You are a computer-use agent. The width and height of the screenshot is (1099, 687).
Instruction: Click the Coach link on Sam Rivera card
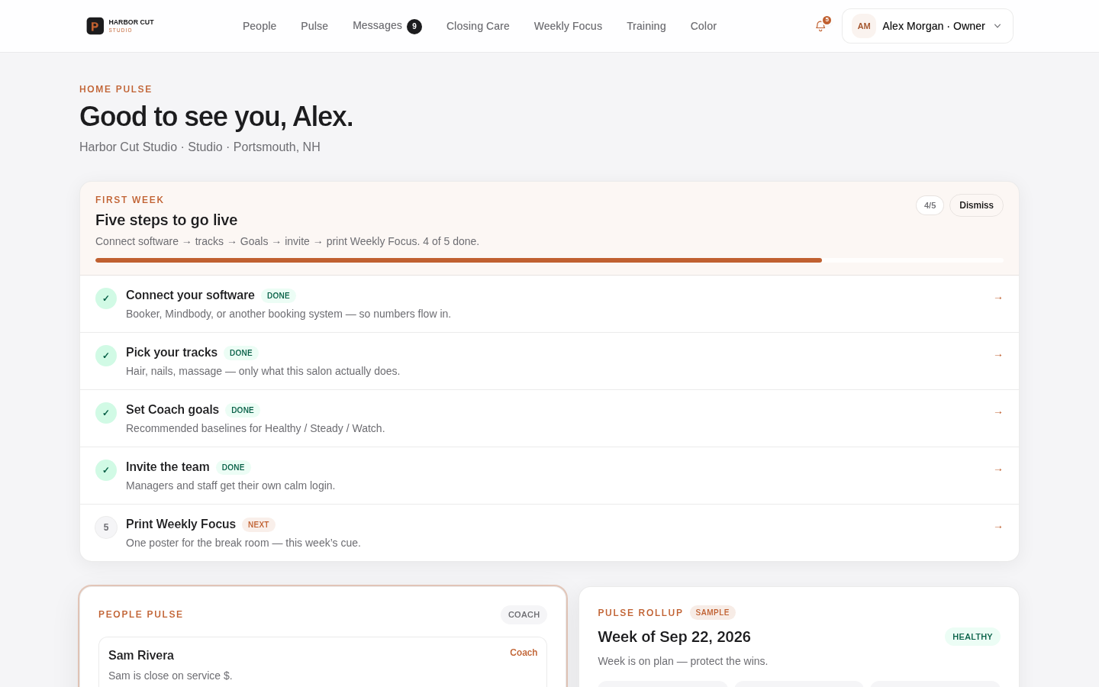[x=524, y=653]
